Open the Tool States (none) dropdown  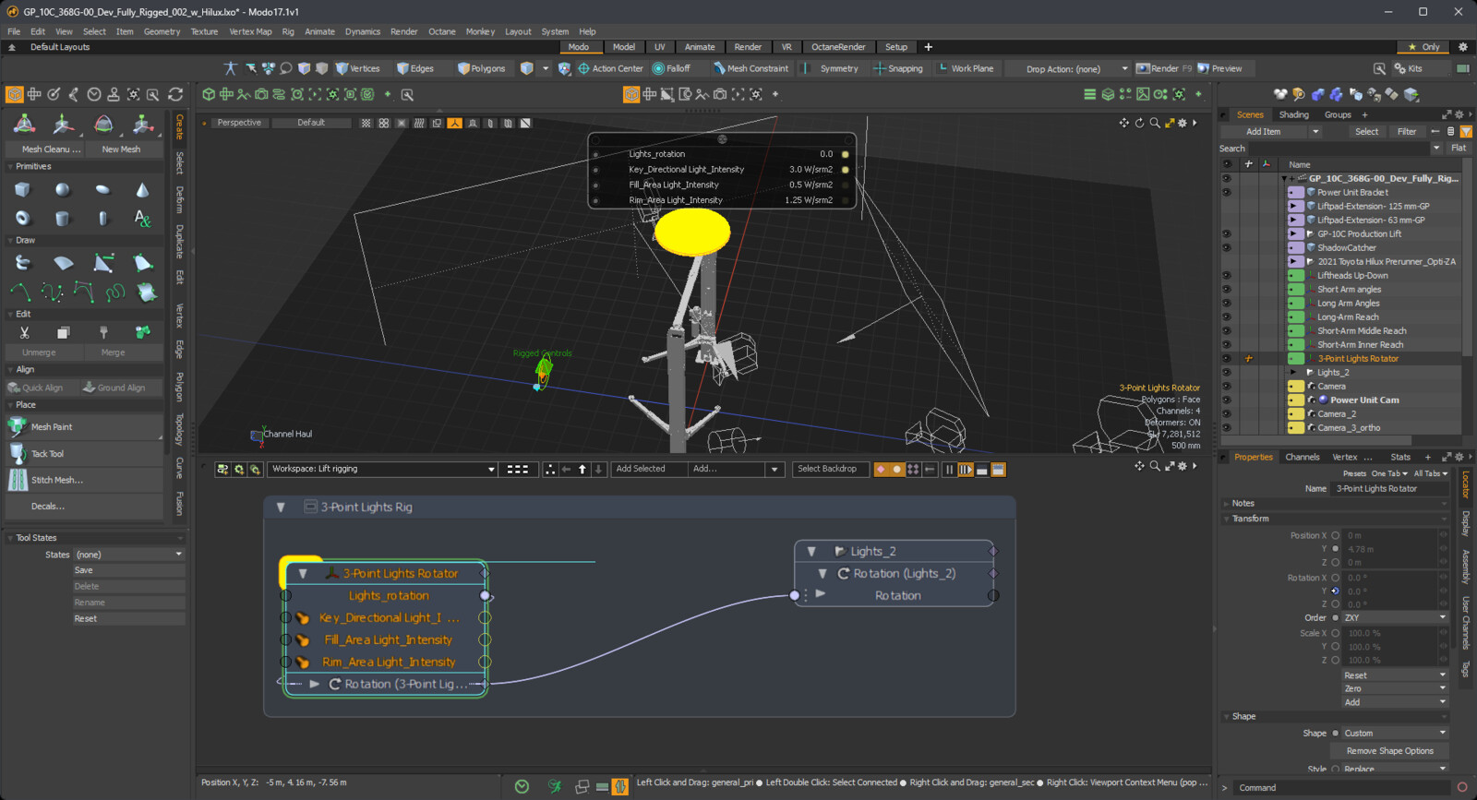[x=129, y=555]
